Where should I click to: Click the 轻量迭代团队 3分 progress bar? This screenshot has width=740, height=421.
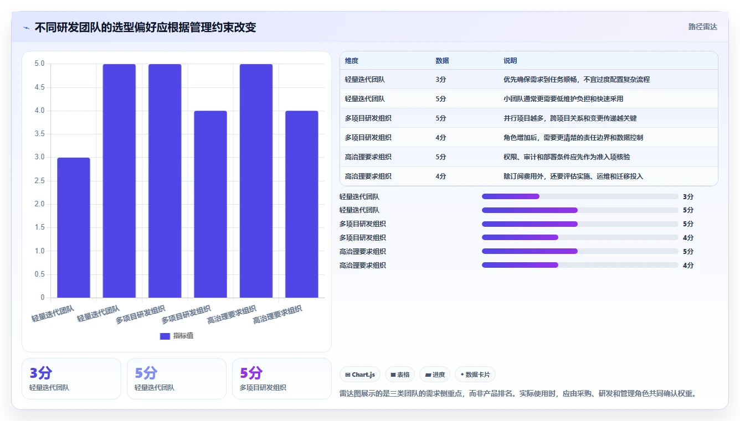pyautogui.click(x=580, y=196)
